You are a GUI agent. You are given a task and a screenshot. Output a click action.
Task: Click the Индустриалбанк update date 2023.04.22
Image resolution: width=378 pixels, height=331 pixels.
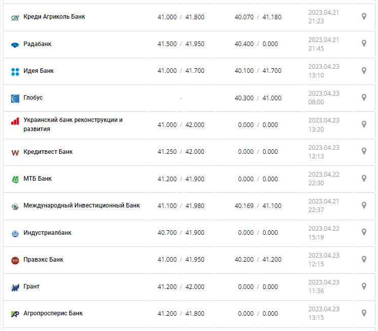[x=324, y=228]
